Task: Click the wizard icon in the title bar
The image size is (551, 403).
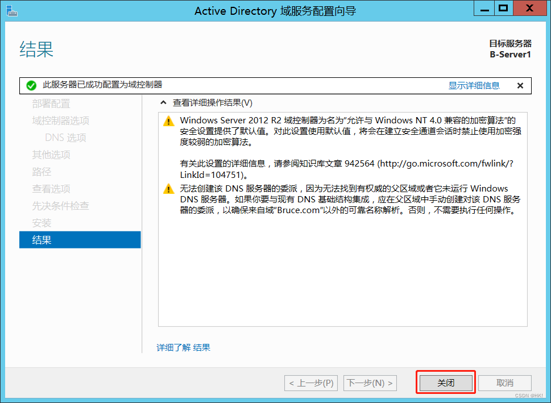Action: [x=12, y=11]
